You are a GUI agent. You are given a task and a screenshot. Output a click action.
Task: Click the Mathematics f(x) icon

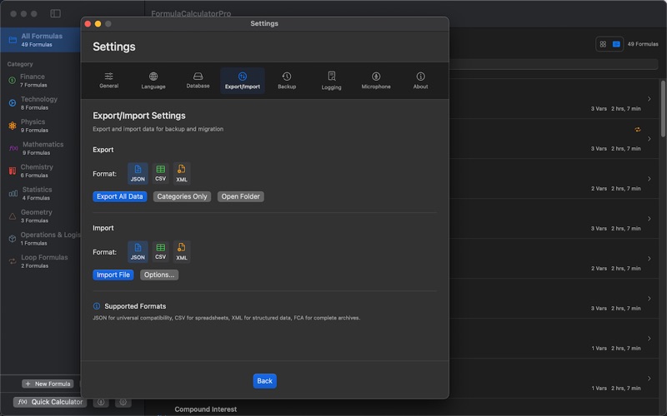(x=13, y=148)
